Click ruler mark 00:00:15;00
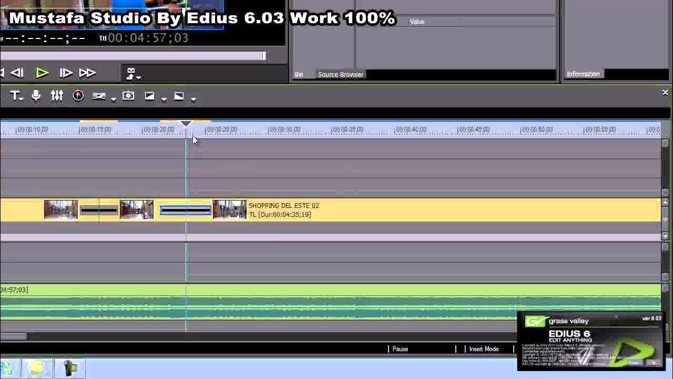Viewport: 673px width, 379px height. point(95,129)
